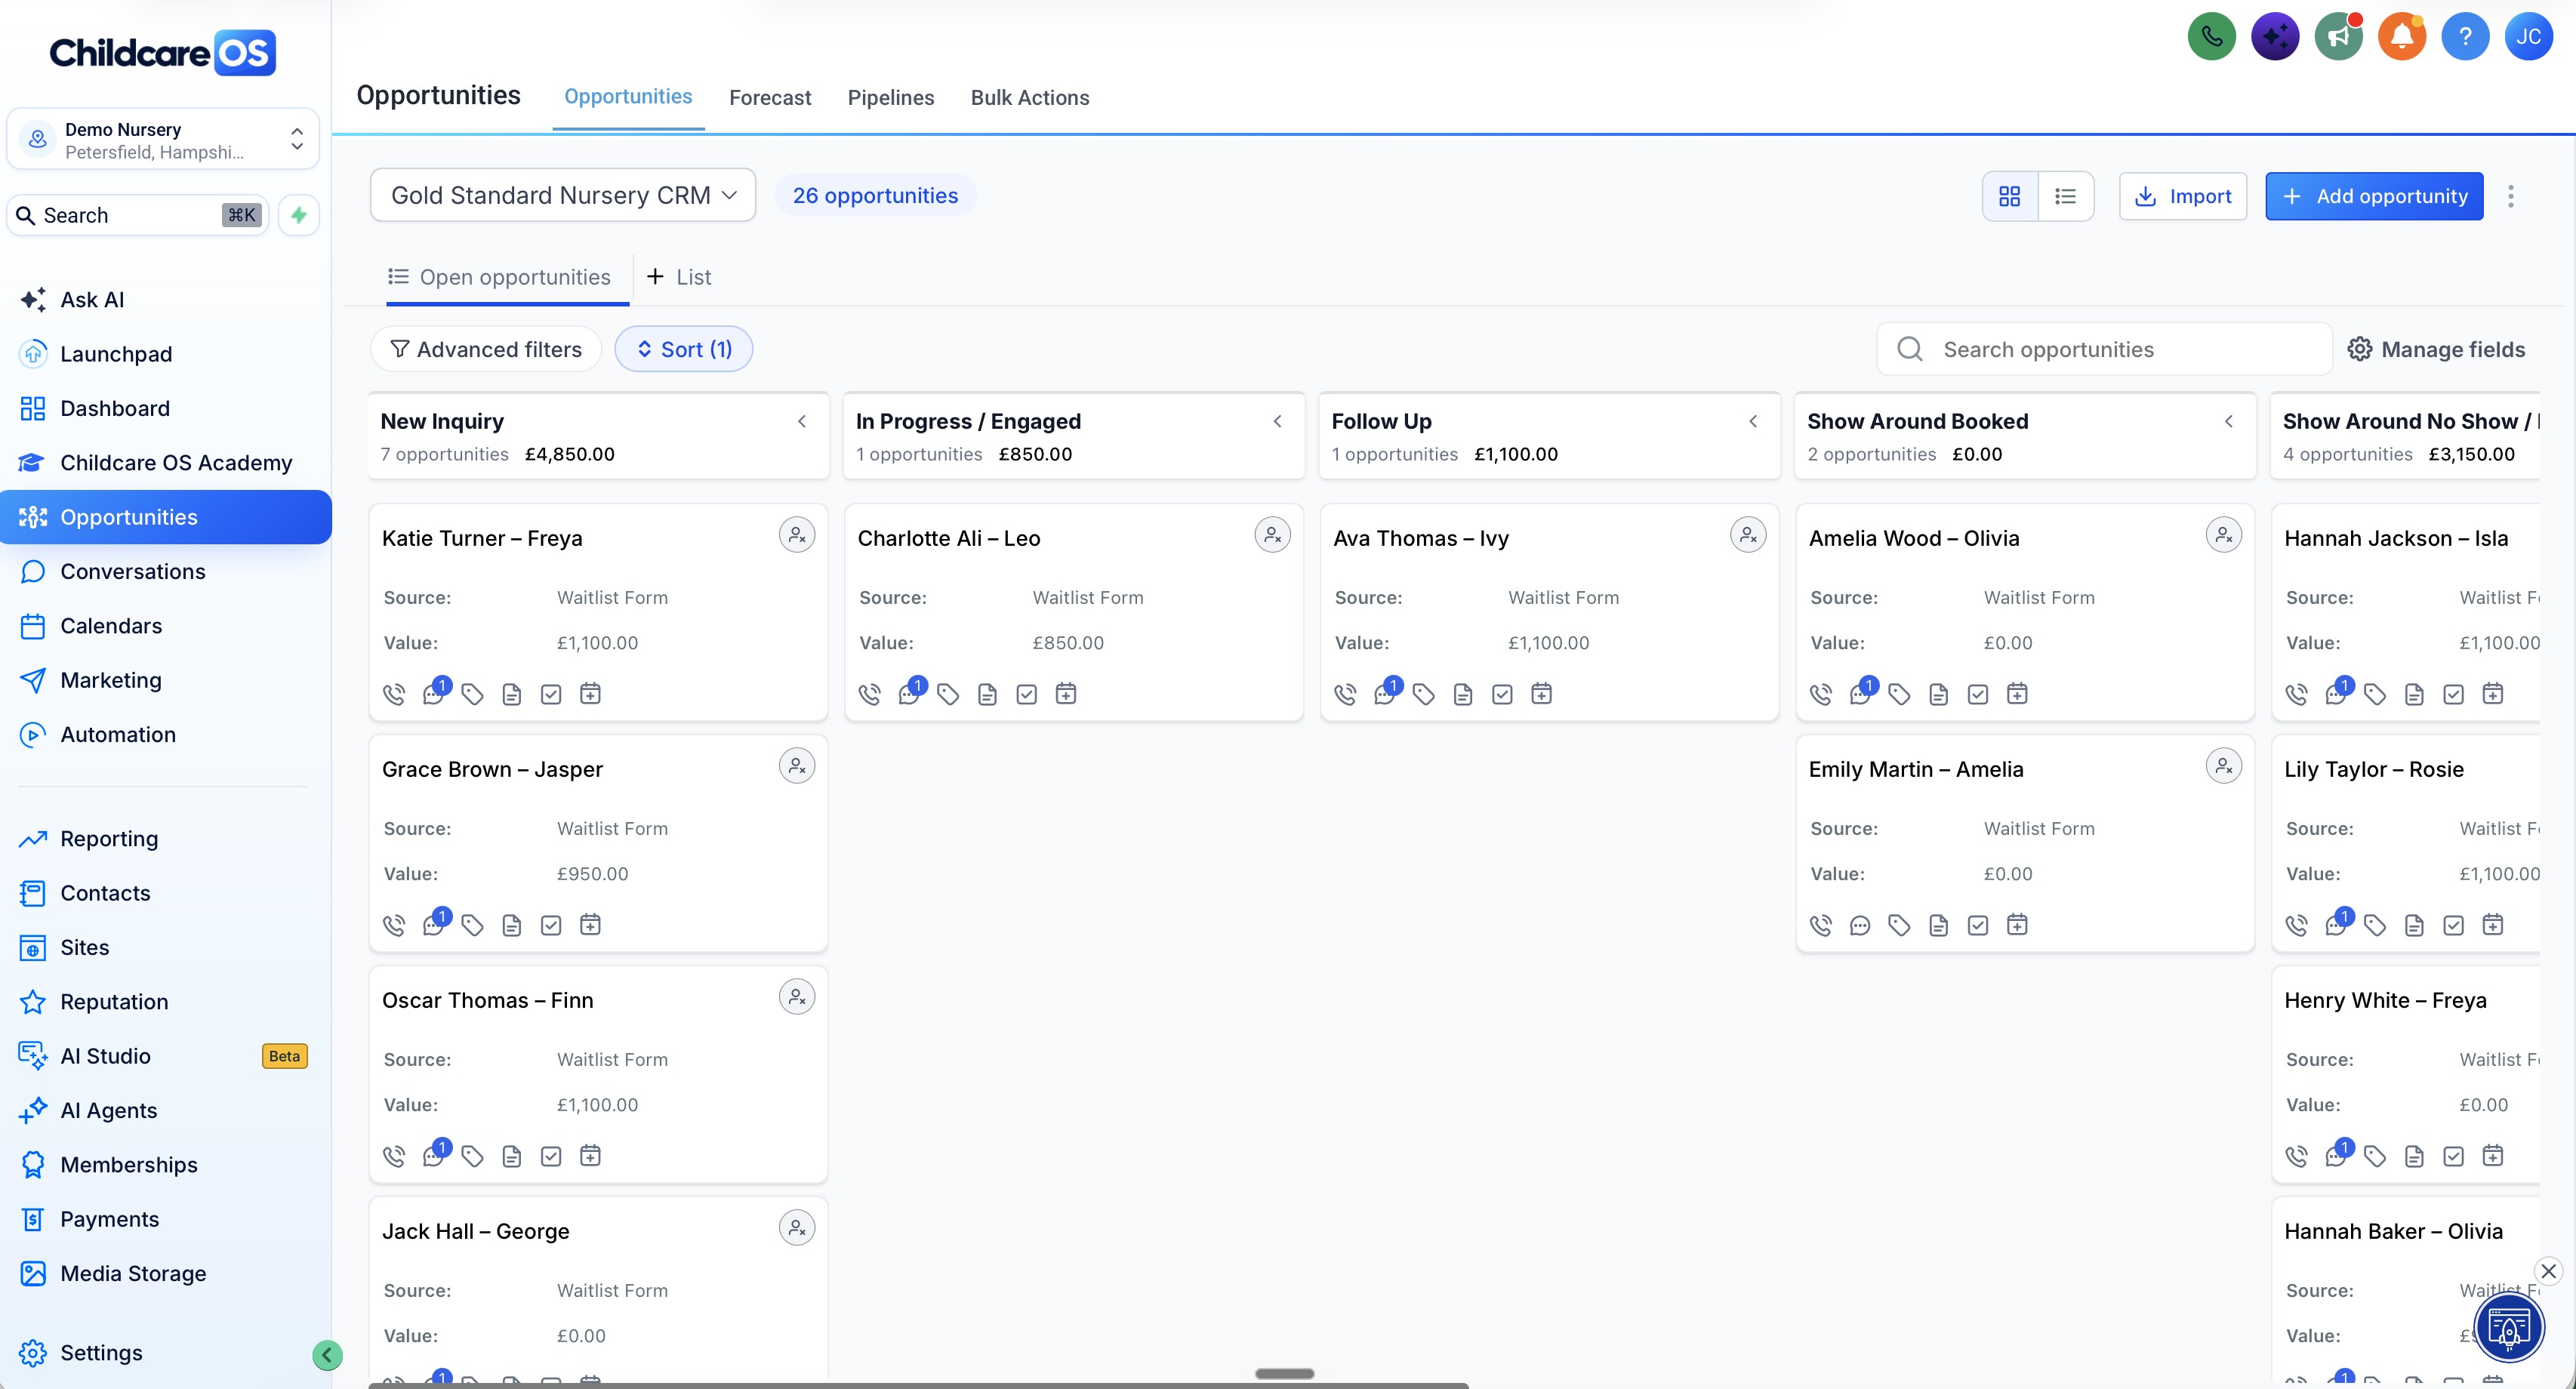Open the Sort (1) options
The height and width of the screenshot is (1389, 2576).
[684, 349]
